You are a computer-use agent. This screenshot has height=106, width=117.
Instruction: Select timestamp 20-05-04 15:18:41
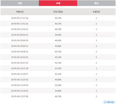(x=20, y=91)
